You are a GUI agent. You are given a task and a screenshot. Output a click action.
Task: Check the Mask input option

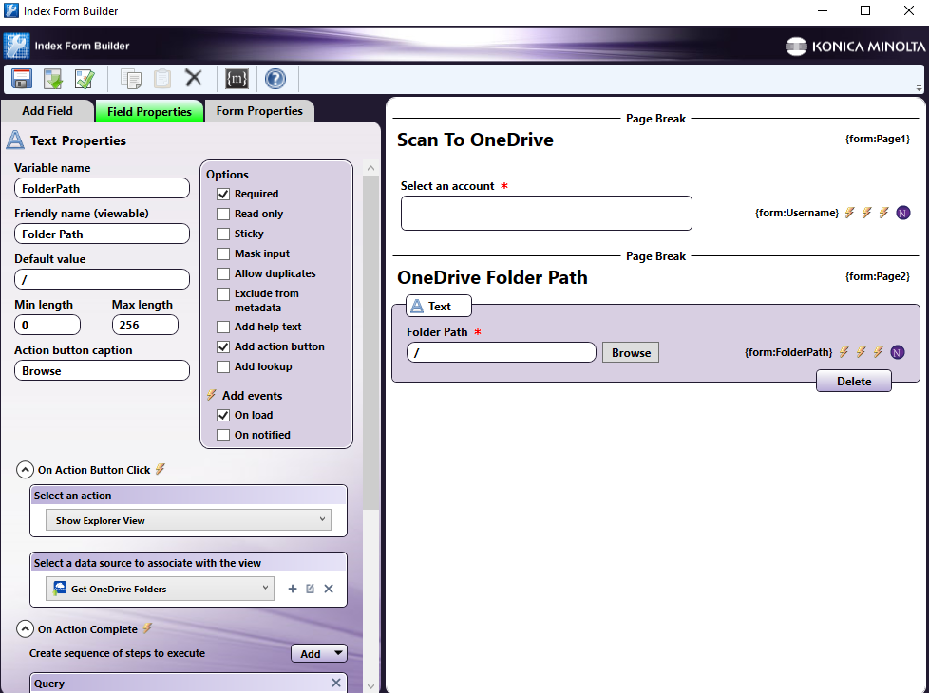(x=223, y=254)
